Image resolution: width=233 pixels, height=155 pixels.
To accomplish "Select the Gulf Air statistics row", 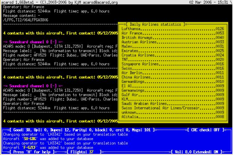I will 173,95.
